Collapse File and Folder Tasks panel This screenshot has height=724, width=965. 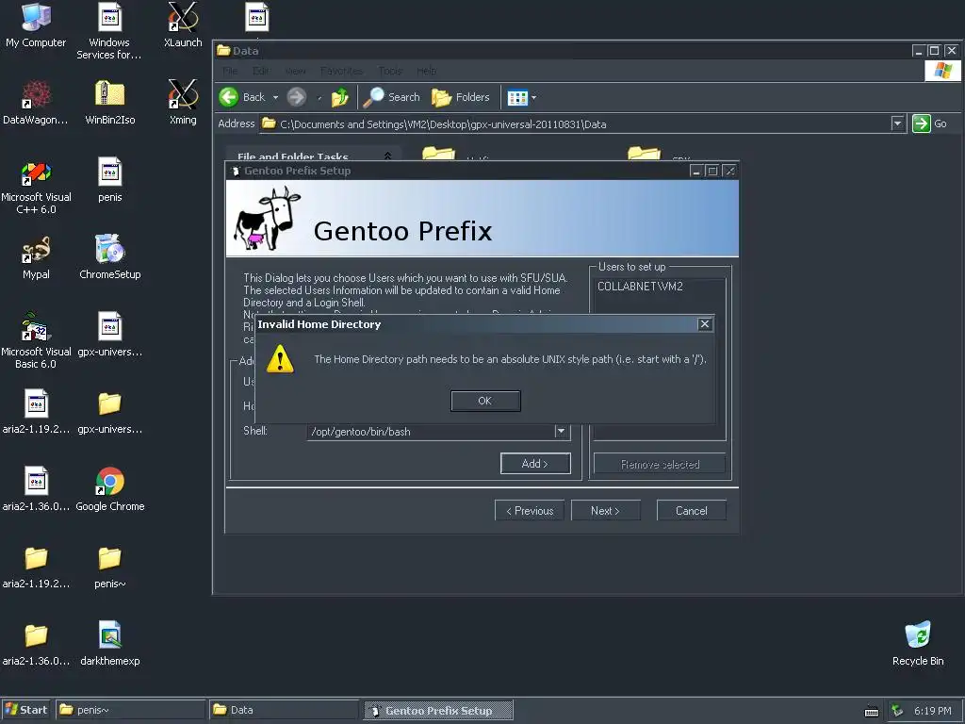(387, 156)
